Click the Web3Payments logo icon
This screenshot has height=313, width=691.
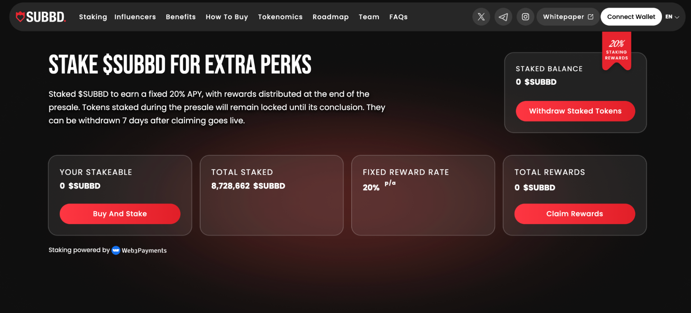pos(116,250)
